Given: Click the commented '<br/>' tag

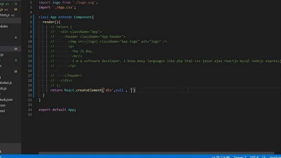Looking at the screenshot, I should click(77, 56).
